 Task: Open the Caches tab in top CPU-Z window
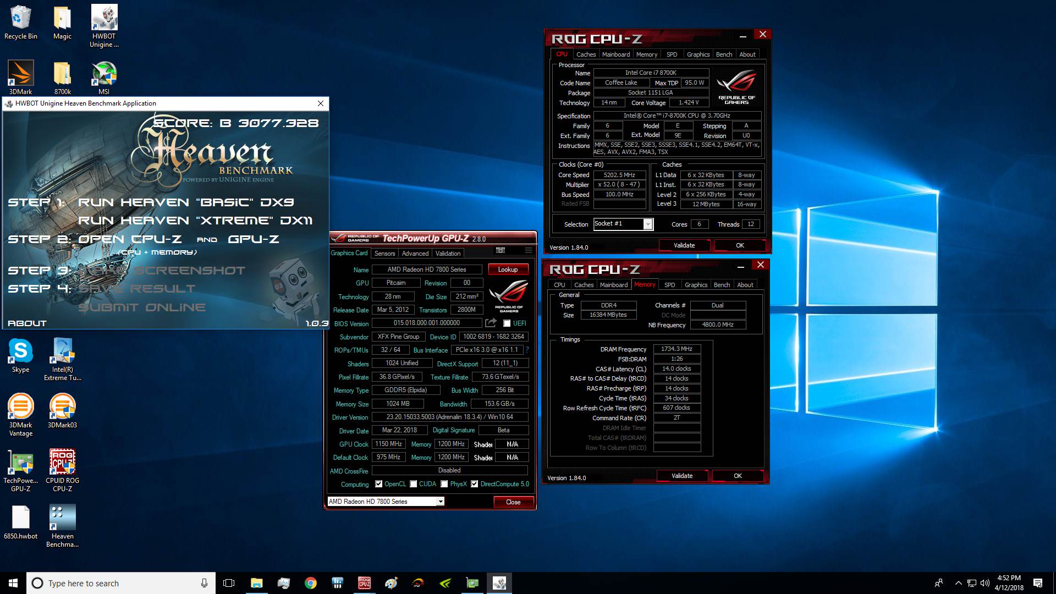pyautogui.click(x=586, y=54)
